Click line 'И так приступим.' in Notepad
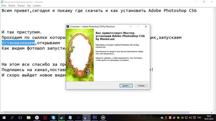This screenshot has height=121, width=216. pyautogui.click(x=22, y=32)
